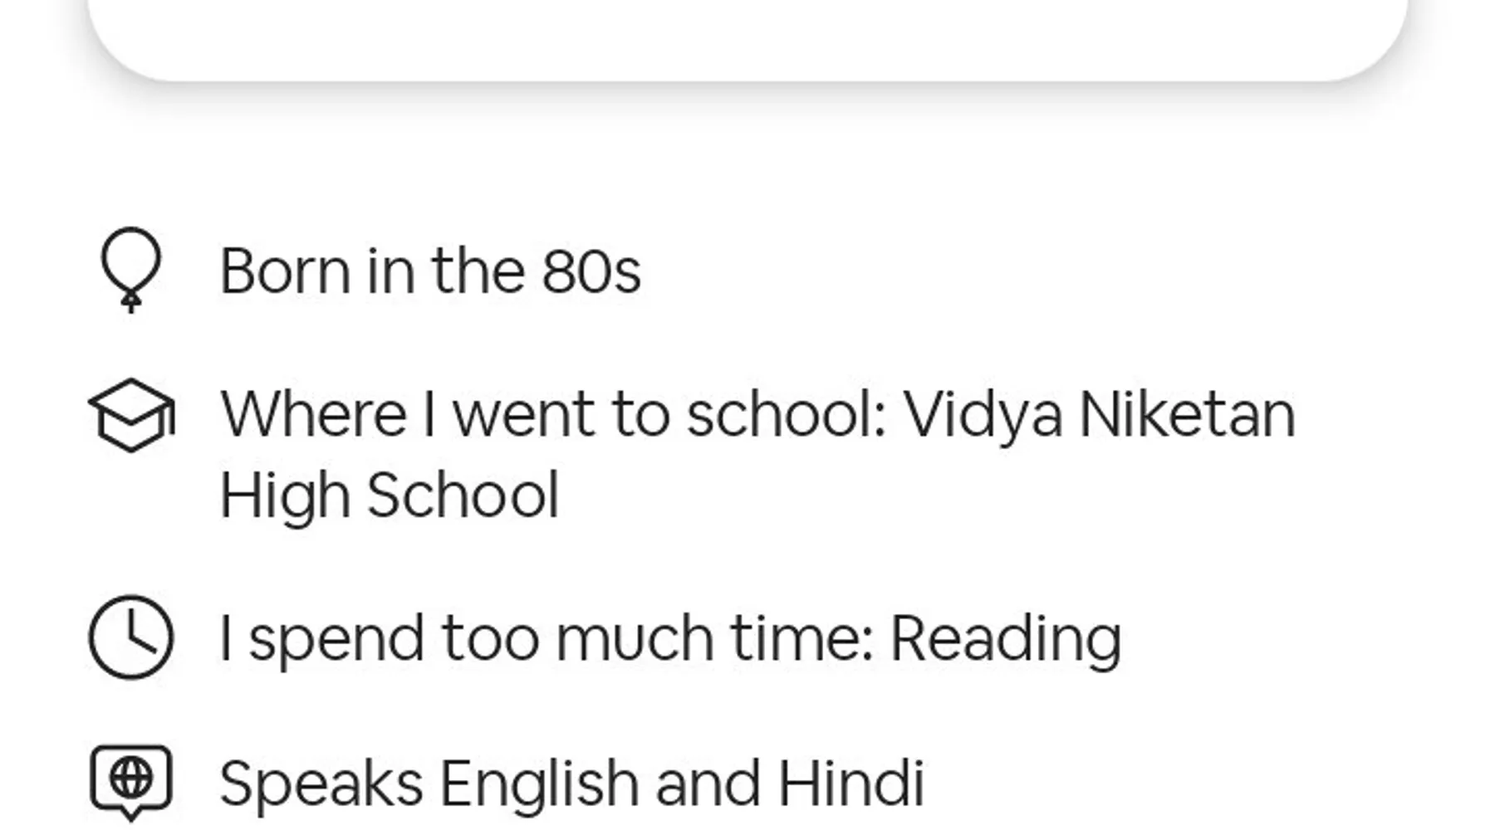Click the globe speech bubble languages icon
The width and height of the screenshot is (1495, 830).
(x=131, y=783)
